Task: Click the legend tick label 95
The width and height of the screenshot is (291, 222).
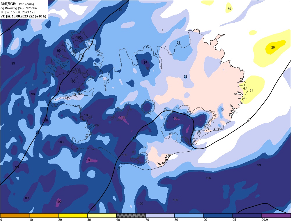Action: (234, 220)
